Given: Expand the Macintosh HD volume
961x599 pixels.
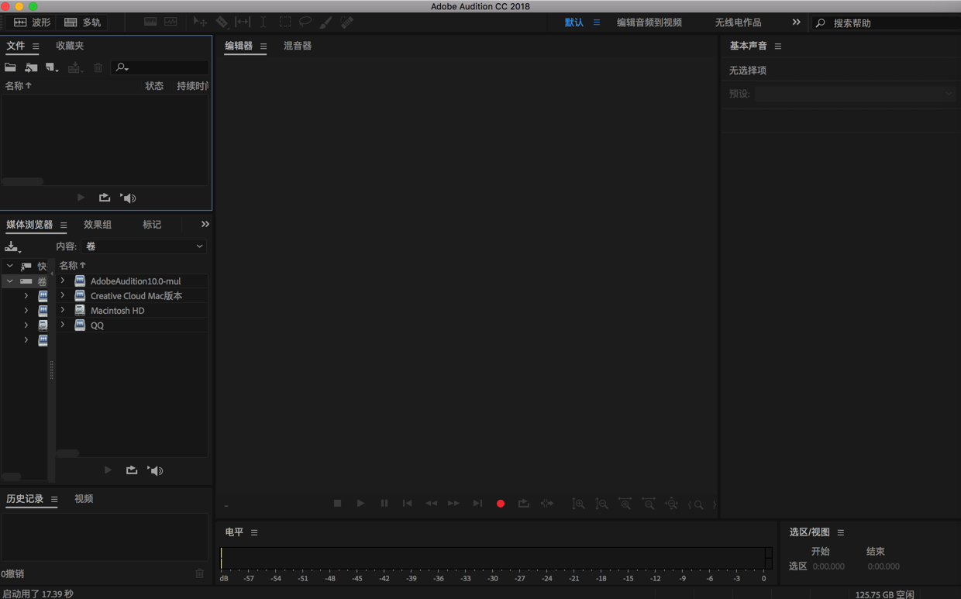Looking at the screenshot, I should coord(63,310).
